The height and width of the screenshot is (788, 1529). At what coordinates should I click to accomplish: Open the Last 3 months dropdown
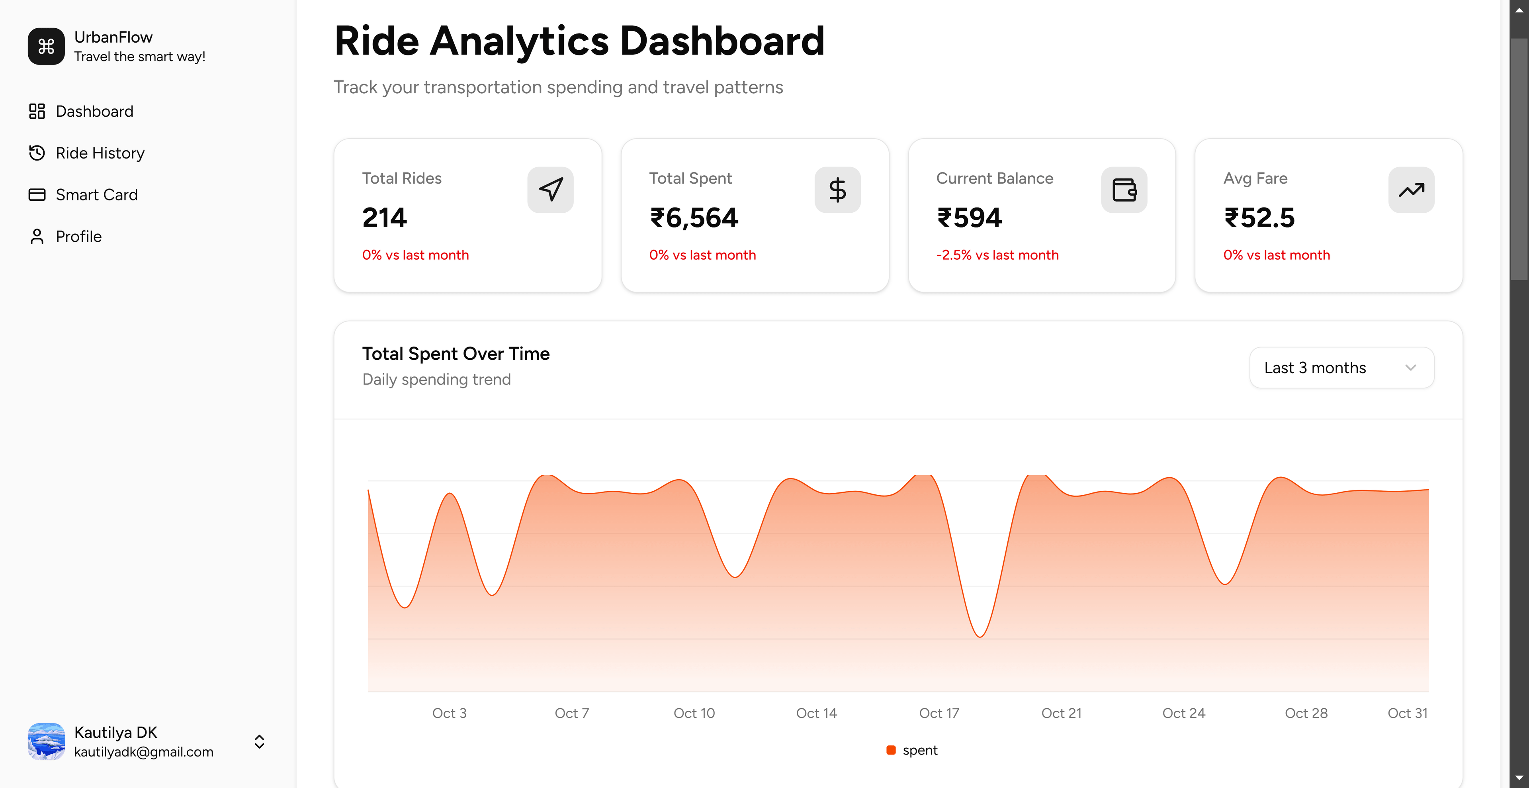1341,367
